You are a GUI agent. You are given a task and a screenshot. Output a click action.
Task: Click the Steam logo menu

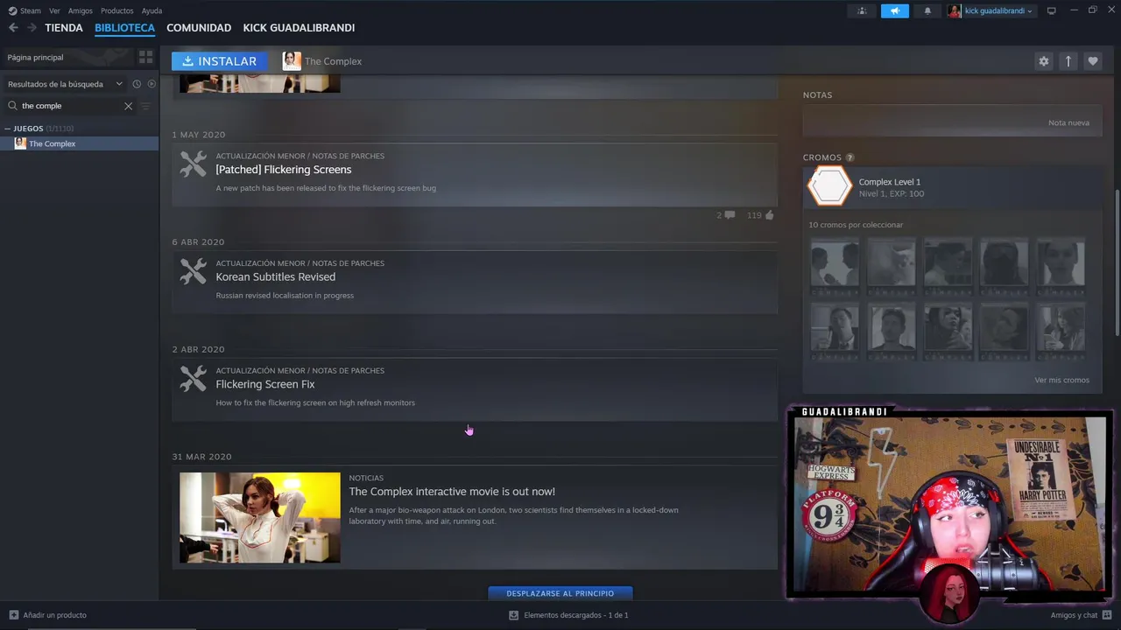[x=25, y=10]
